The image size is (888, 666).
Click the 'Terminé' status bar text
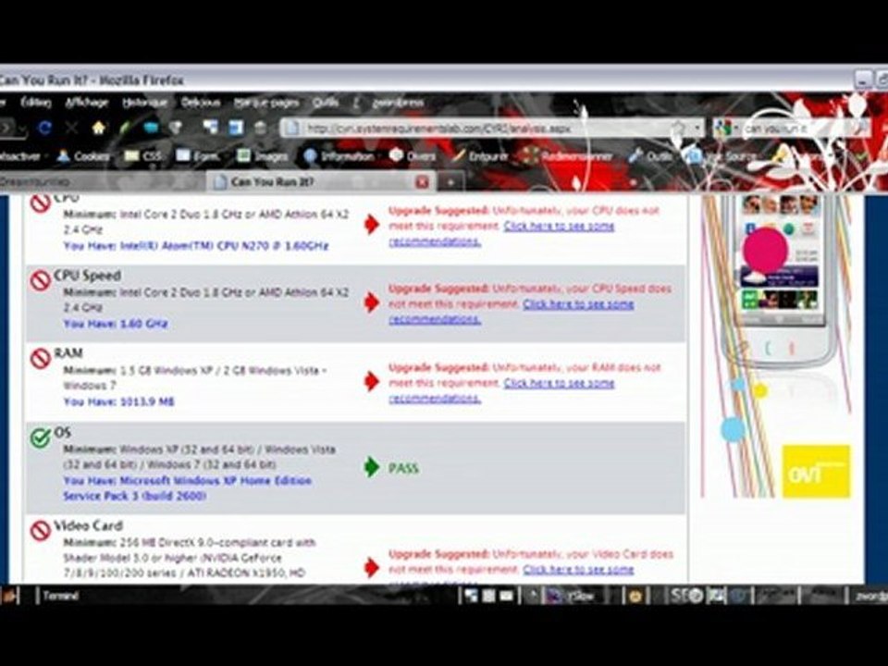point(61,595)
